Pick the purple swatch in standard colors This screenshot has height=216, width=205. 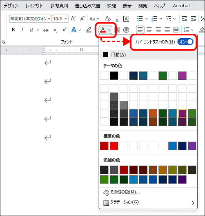click(192, 146)
